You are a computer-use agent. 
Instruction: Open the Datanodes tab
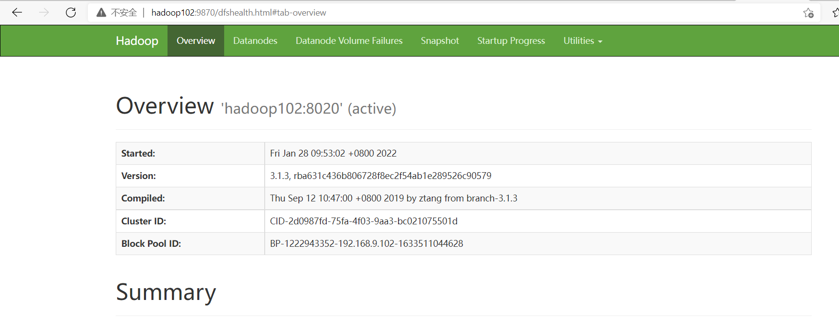click(255, 41)
